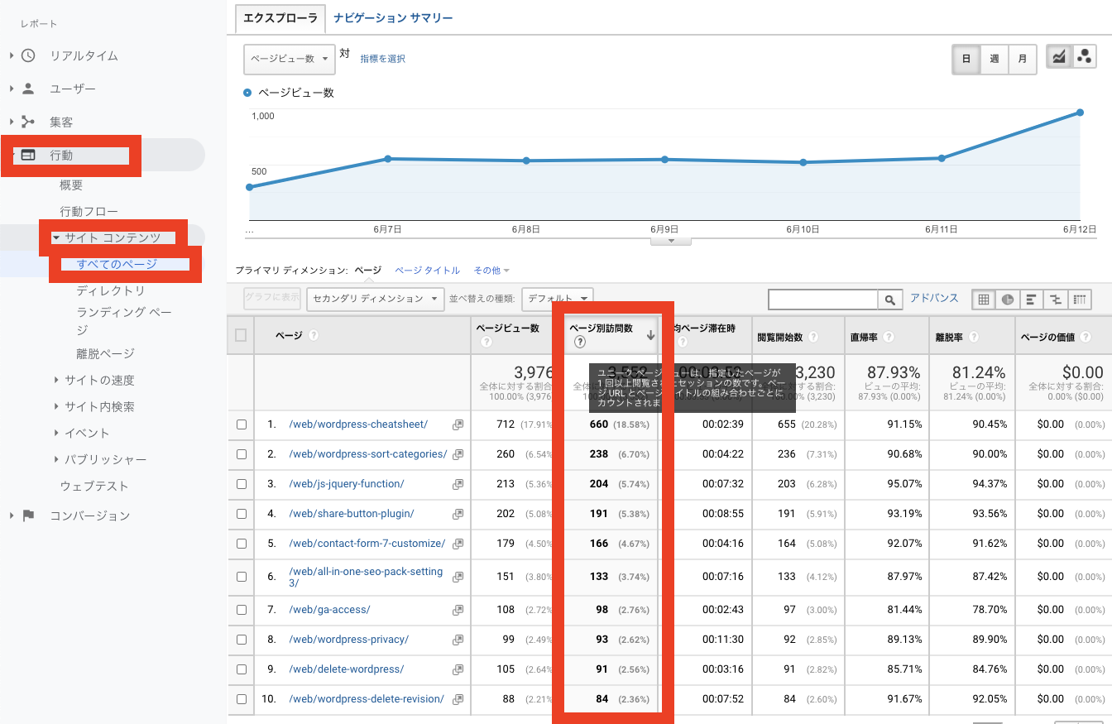
Task: Open the ページビュー数 metric dropdown
Action: coord(290,59)
